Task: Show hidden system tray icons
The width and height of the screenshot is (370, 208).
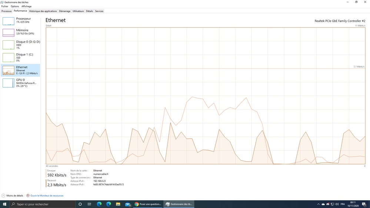Action: tap(318, 204)
